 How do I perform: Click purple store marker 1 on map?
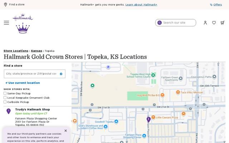click(148, 119)
